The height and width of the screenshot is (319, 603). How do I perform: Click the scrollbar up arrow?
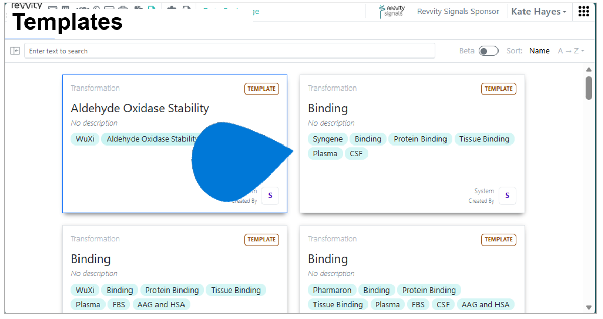click(x=588, y=70)
